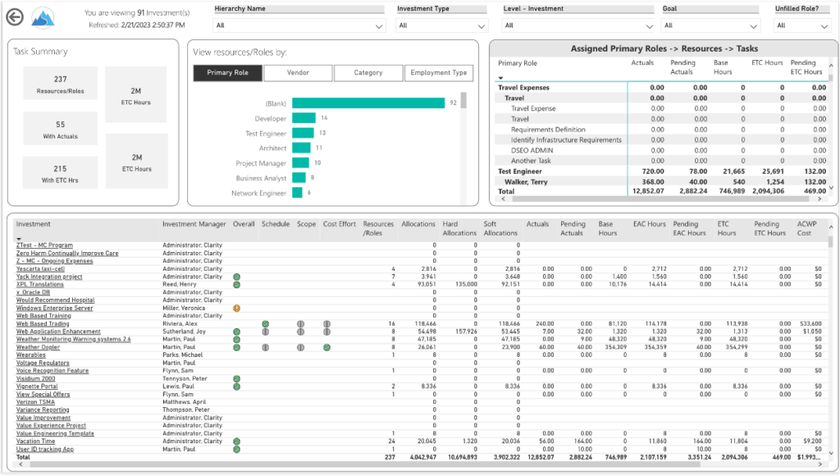The height and width of the screenshot is (476, 840).
Task: Click the EAC Hours column header
Action: pyautogui.click(x=650, y=224)
